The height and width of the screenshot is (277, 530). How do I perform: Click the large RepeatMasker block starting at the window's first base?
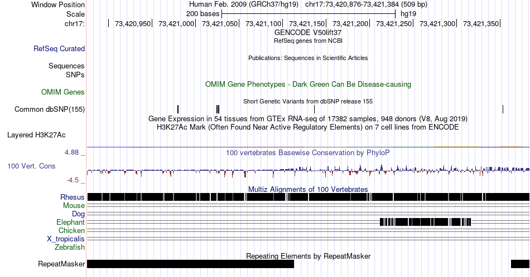pyautogui.click(x=190, y=264)
